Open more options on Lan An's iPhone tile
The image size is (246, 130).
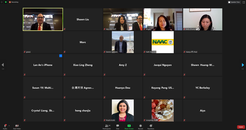[60, 56]
